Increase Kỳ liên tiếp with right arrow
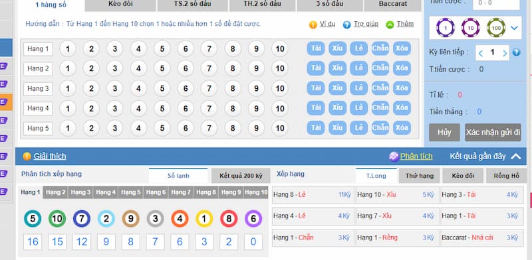Image resolution: width=532 pixels, height=260 pixels. click(x=505, y=53)
